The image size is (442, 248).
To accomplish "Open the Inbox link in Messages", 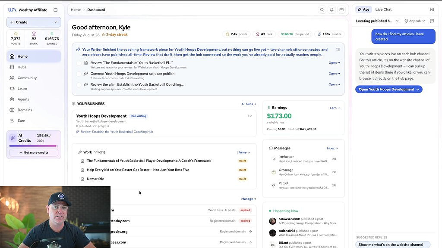I will (x=332, y=148).
